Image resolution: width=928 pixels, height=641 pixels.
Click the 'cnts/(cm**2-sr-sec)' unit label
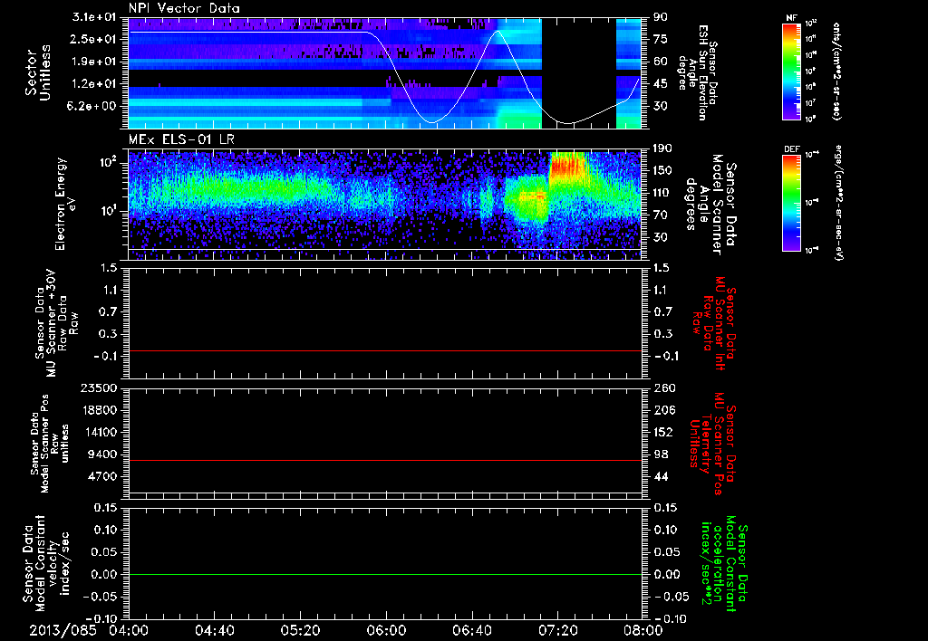[x=836, y=72]
